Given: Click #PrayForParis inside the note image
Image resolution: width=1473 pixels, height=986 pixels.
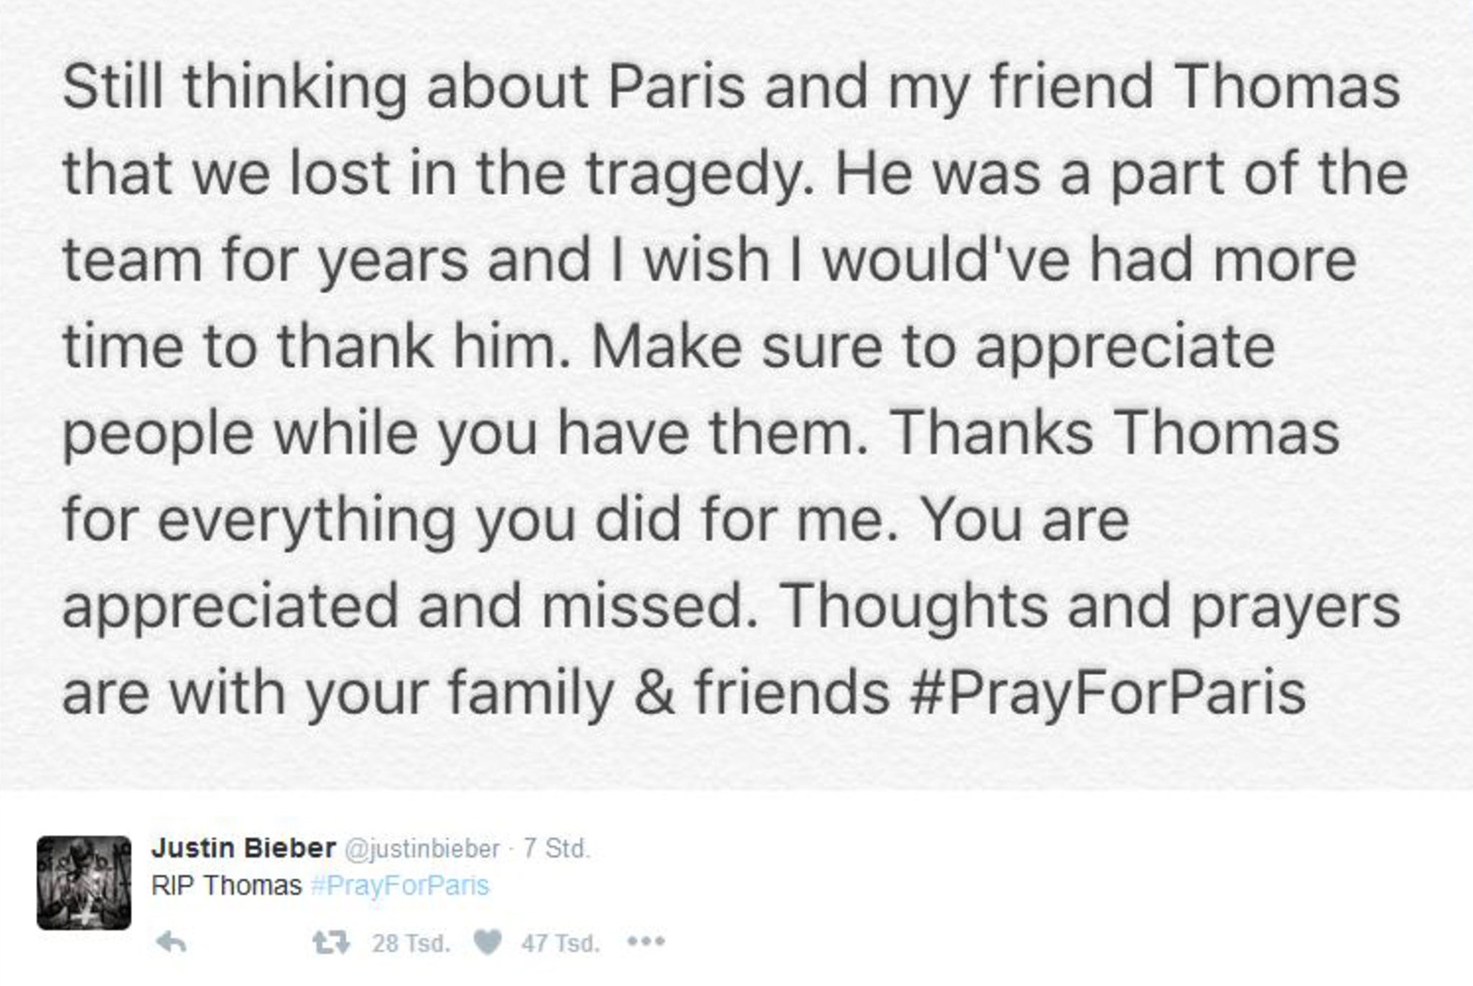Looking at the screenshot, I should point(1107,693).
